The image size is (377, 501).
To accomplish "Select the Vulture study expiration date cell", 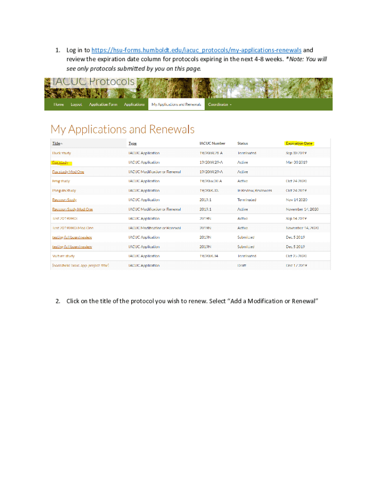I will (296, 256).
